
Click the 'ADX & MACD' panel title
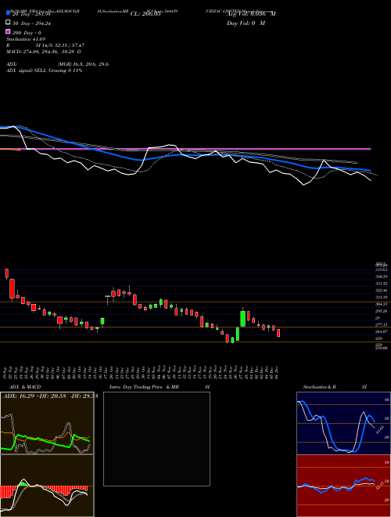pos(25,387)
